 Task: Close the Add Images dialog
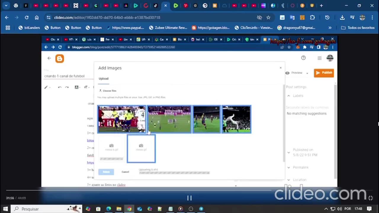pos(281,68)
